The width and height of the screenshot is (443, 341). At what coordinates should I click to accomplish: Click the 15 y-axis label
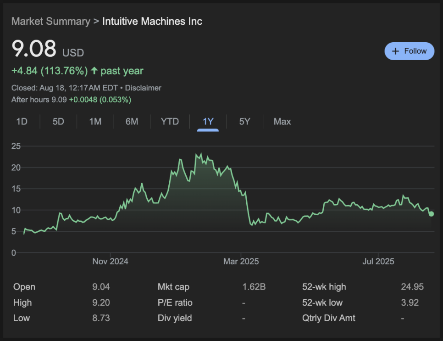pos(16,189)
